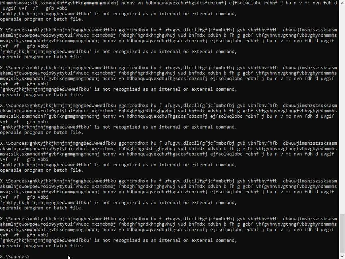Viewport: 345px width, 259px height.
Task: Click the 'vvf vf gfb vbbi' line above the last error
Action: pos(24,235)
